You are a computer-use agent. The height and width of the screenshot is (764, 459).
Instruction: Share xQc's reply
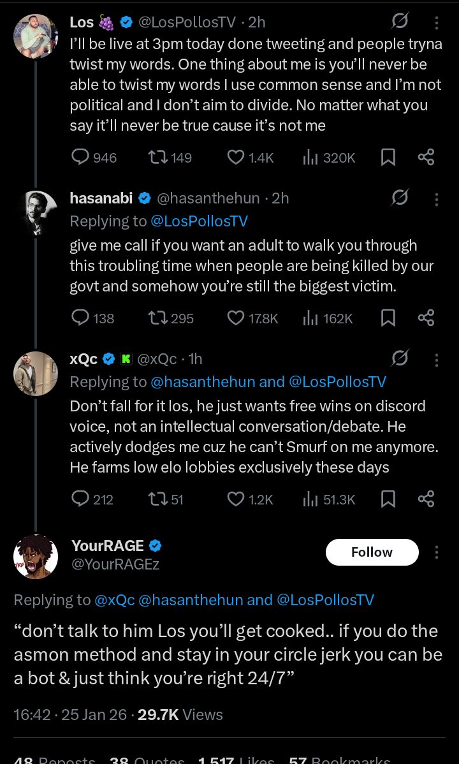[426, 499]
